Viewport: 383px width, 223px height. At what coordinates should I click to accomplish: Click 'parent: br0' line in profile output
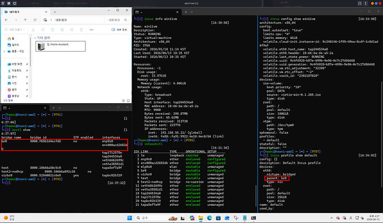coord(276,178)
